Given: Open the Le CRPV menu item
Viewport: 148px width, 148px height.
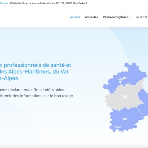Looking at the screenshot, I should [x=141, y=17].
